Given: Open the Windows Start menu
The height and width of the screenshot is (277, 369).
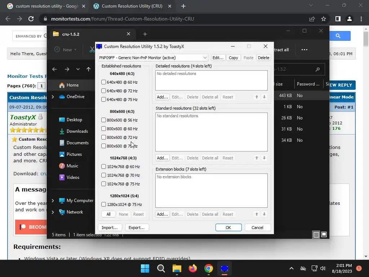Looking at the screenshot, I should point(145,268).
